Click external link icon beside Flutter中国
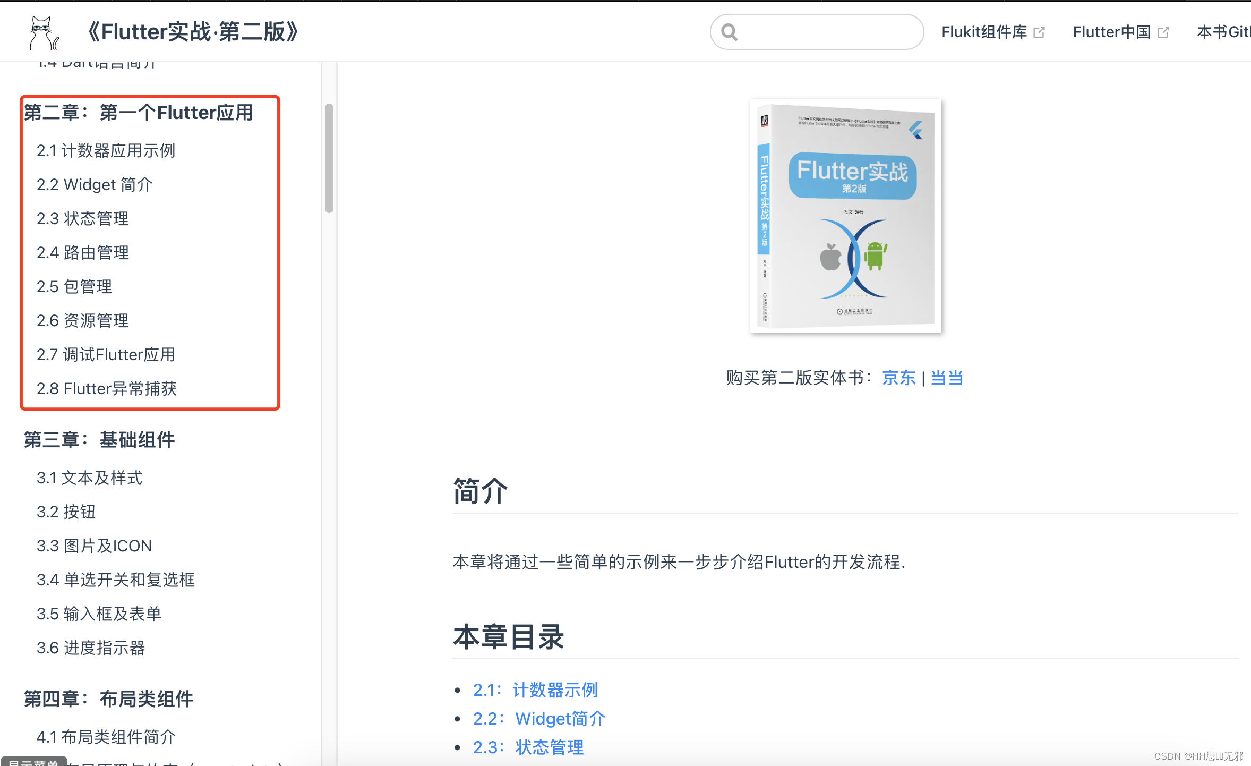Image resolution: width=1251 pixels, height=766 pixels. coord(1163,33)
